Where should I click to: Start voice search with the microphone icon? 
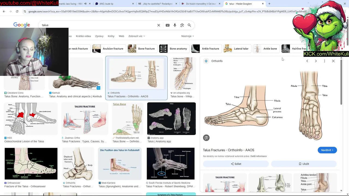pos(175,25)
